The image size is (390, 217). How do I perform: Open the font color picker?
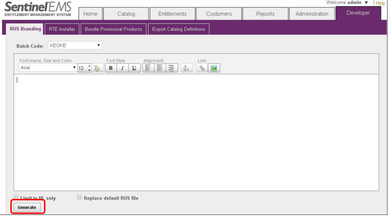97,68
